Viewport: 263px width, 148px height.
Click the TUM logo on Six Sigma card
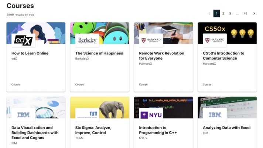pyautogui.click(x=87, y=115)
